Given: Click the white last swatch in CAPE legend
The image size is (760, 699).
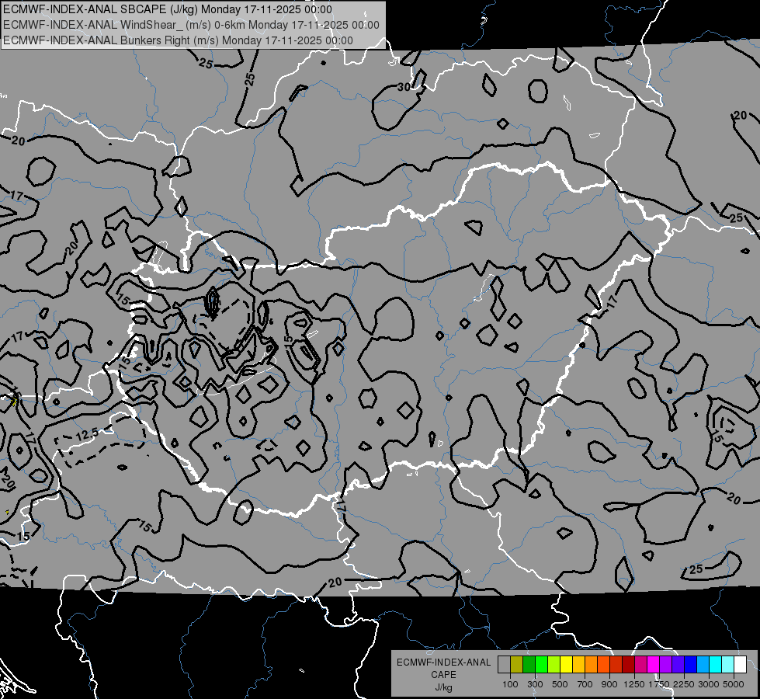Looking at the screenshot, I should pyautogui.click(x=741, y=664).
